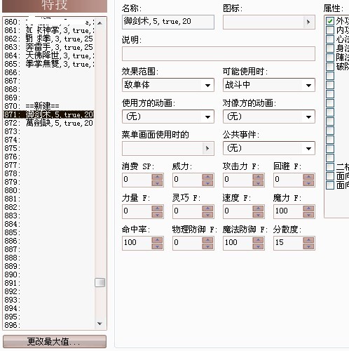
Task: Open the 效果范围 dropdown showing 敌单体
Action: (168, 85)
